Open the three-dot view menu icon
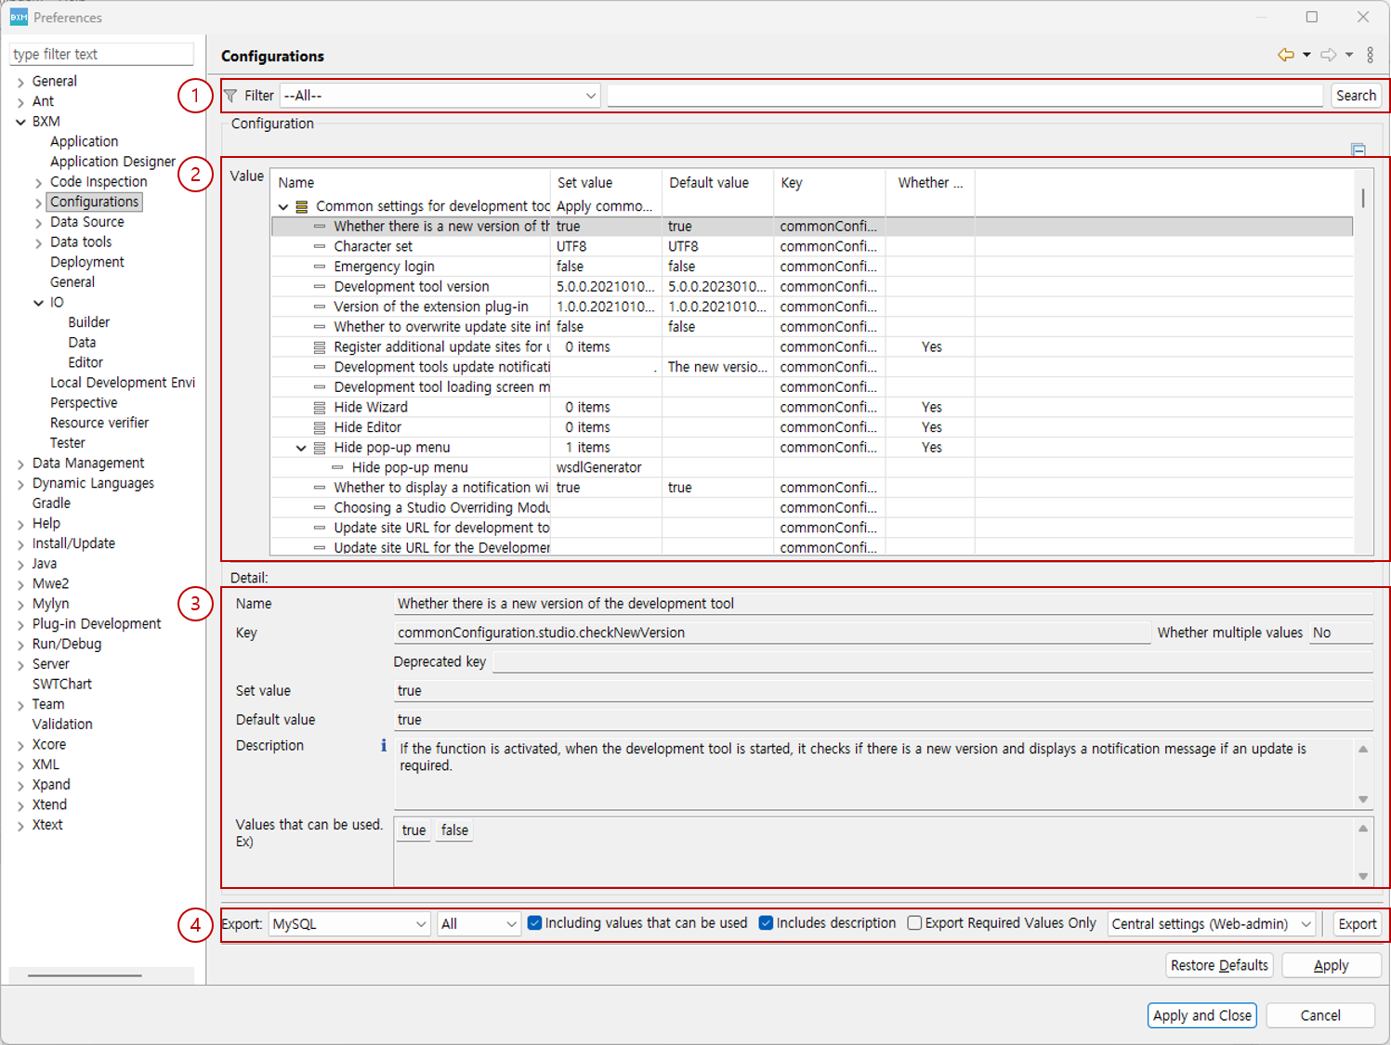The width and height of the screenshot is (1391, 1045). (1370, 55)
